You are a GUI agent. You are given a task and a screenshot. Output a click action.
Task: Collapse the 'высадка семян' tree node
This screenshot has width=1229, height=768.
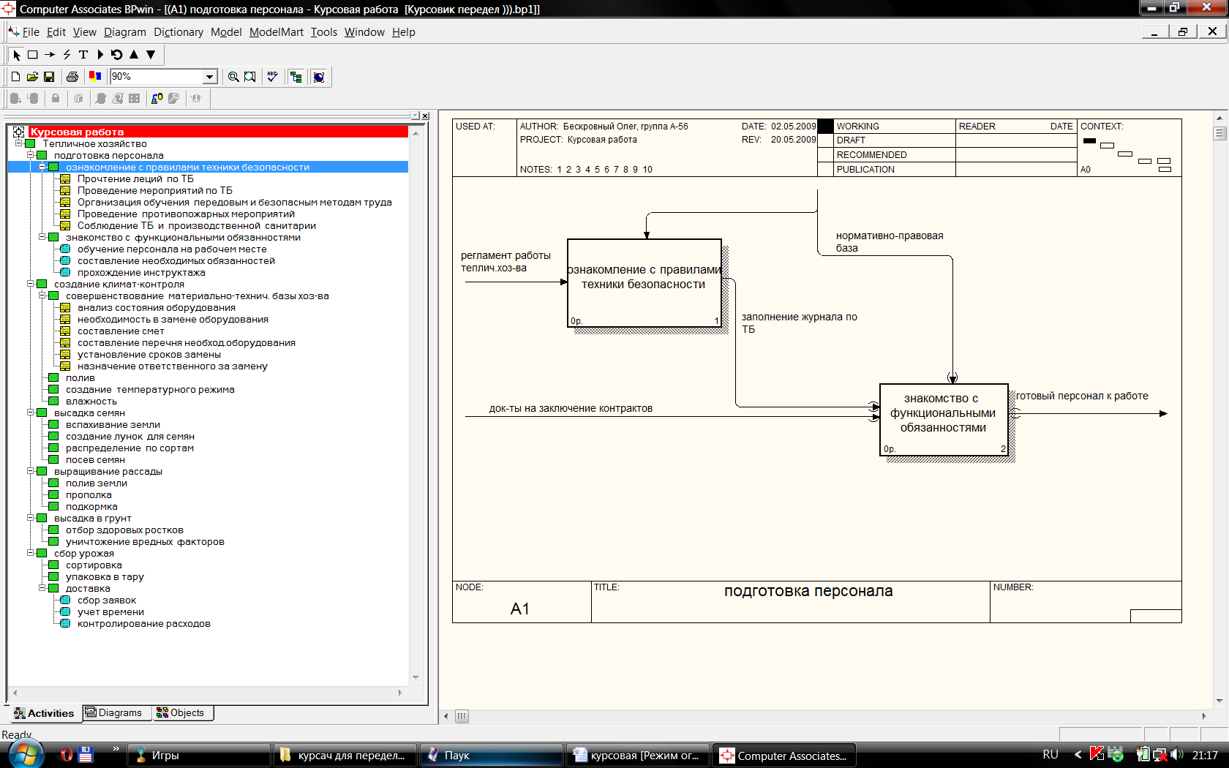(31, 413)
